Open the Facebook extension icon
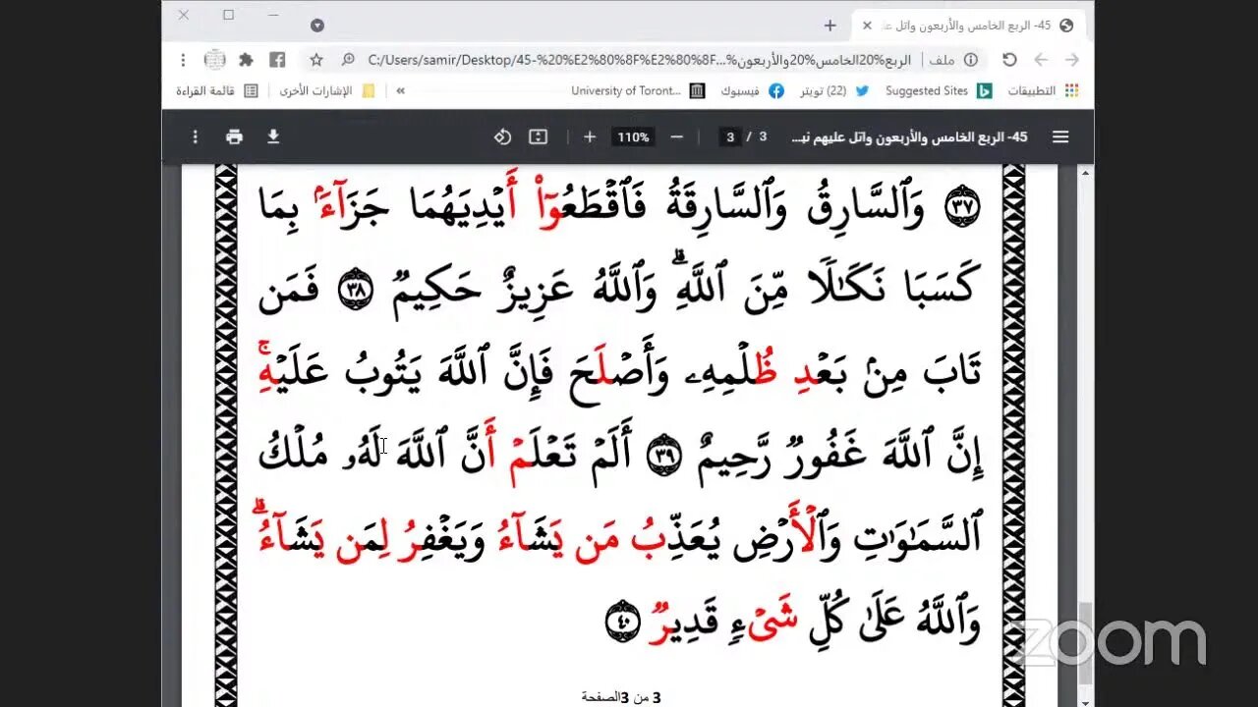The width and height of the screenshot is (1258, 707). pos(277,60)
